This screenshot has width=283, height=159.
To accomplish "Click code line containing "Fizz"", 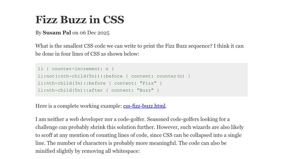I will click(x=100, y=83).
